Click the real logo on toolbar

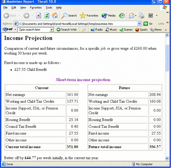tap(8, 29)
